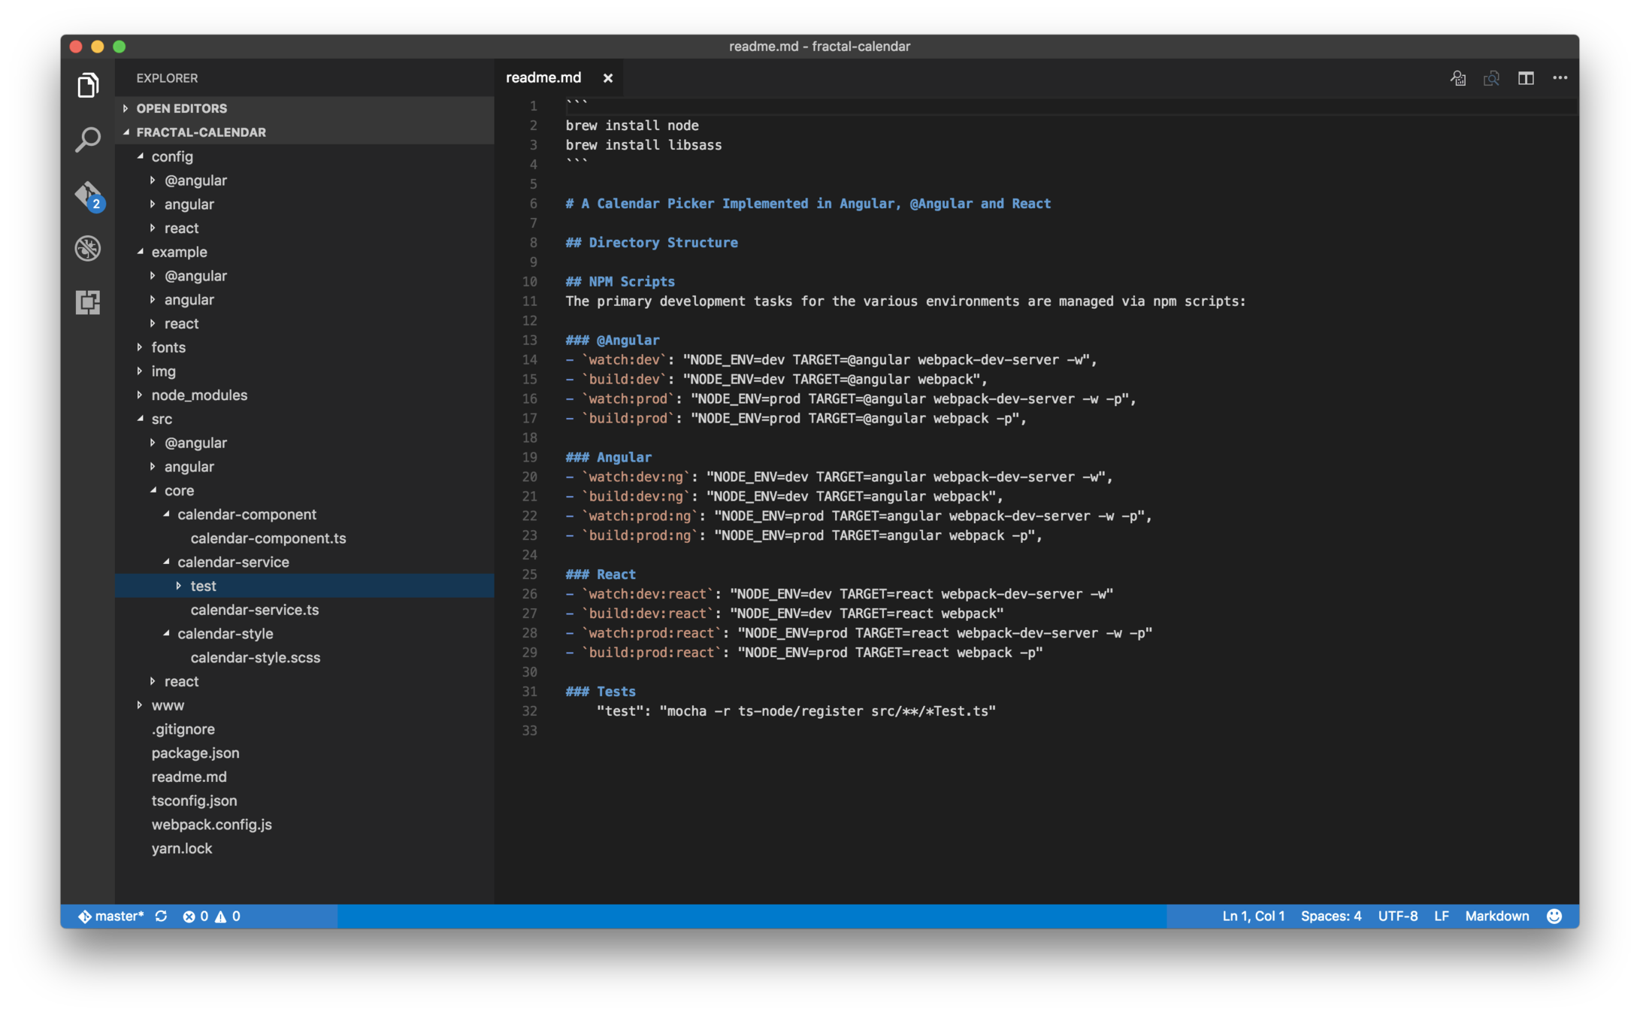Change file encoding via UTF-8
The image size is (1640, 1015).
[1397, 916]
